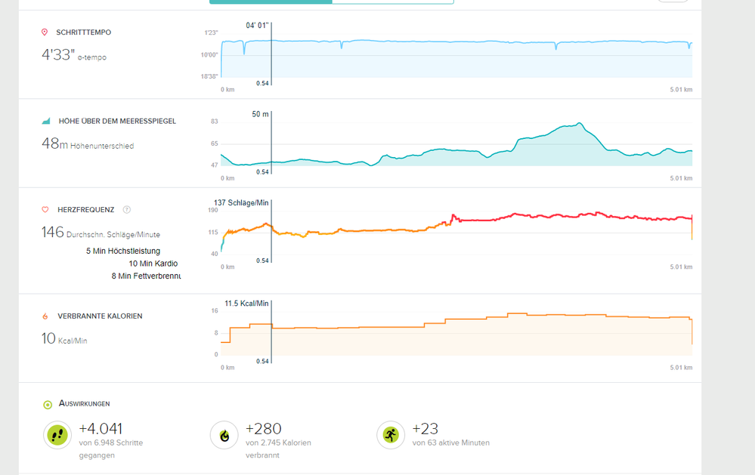Image resolution: width=755 pixels, height=475 pixels.
Task: Click the +280 calories value
Action: pyautogui.click(x=264, y=428)
